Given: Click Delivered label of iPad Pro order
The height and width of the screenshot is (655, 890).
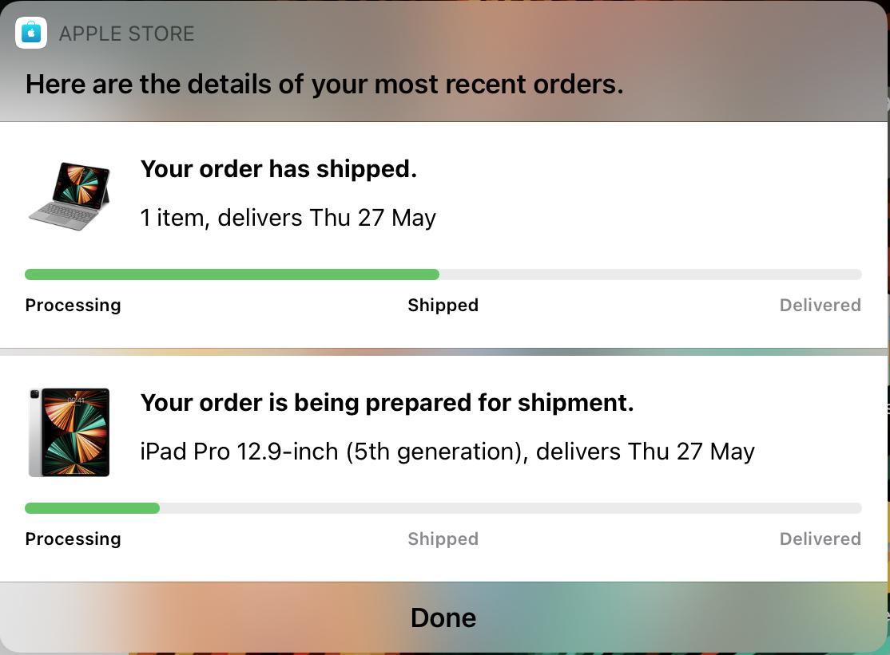Looking at the screenshot, I should pos(820,539).
